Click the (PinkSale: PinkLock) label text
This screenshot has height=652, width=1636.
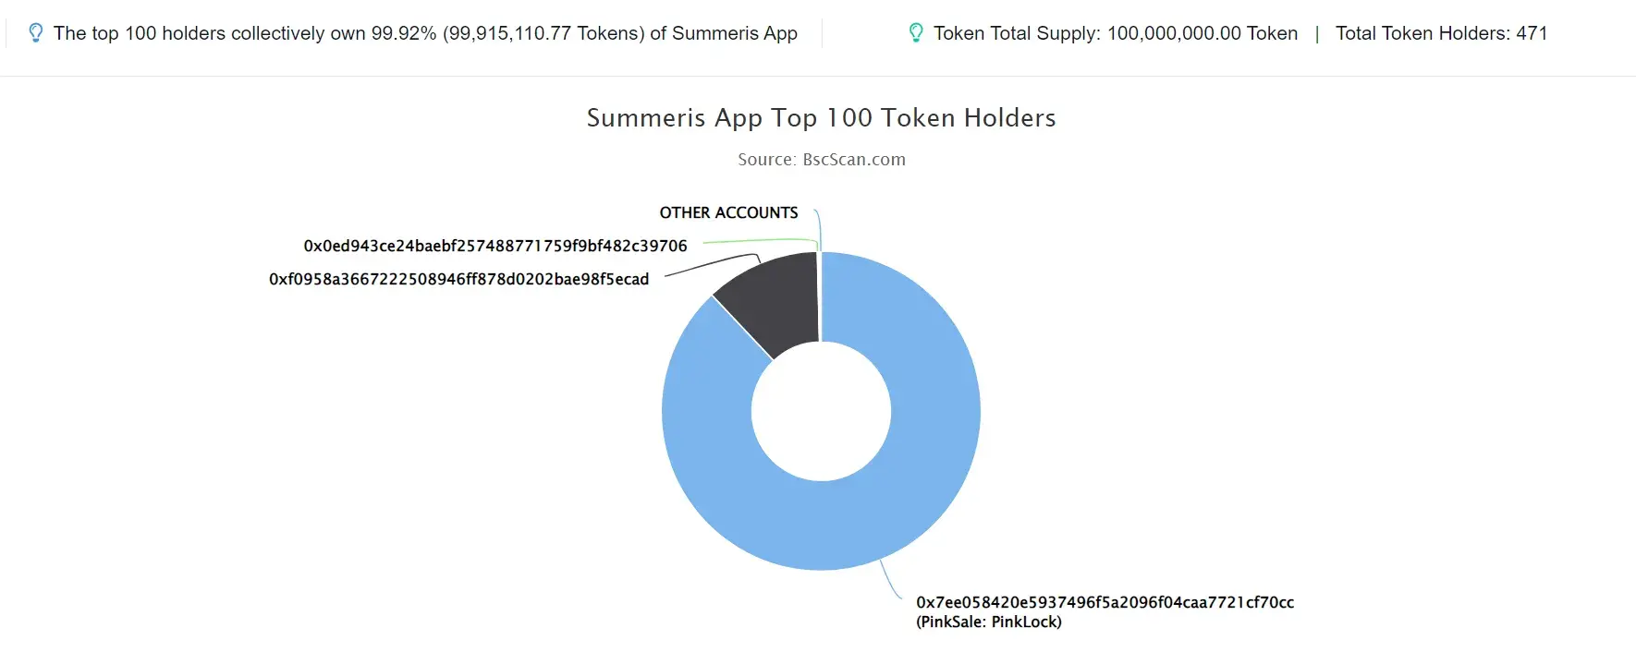[x=989, y=622]
